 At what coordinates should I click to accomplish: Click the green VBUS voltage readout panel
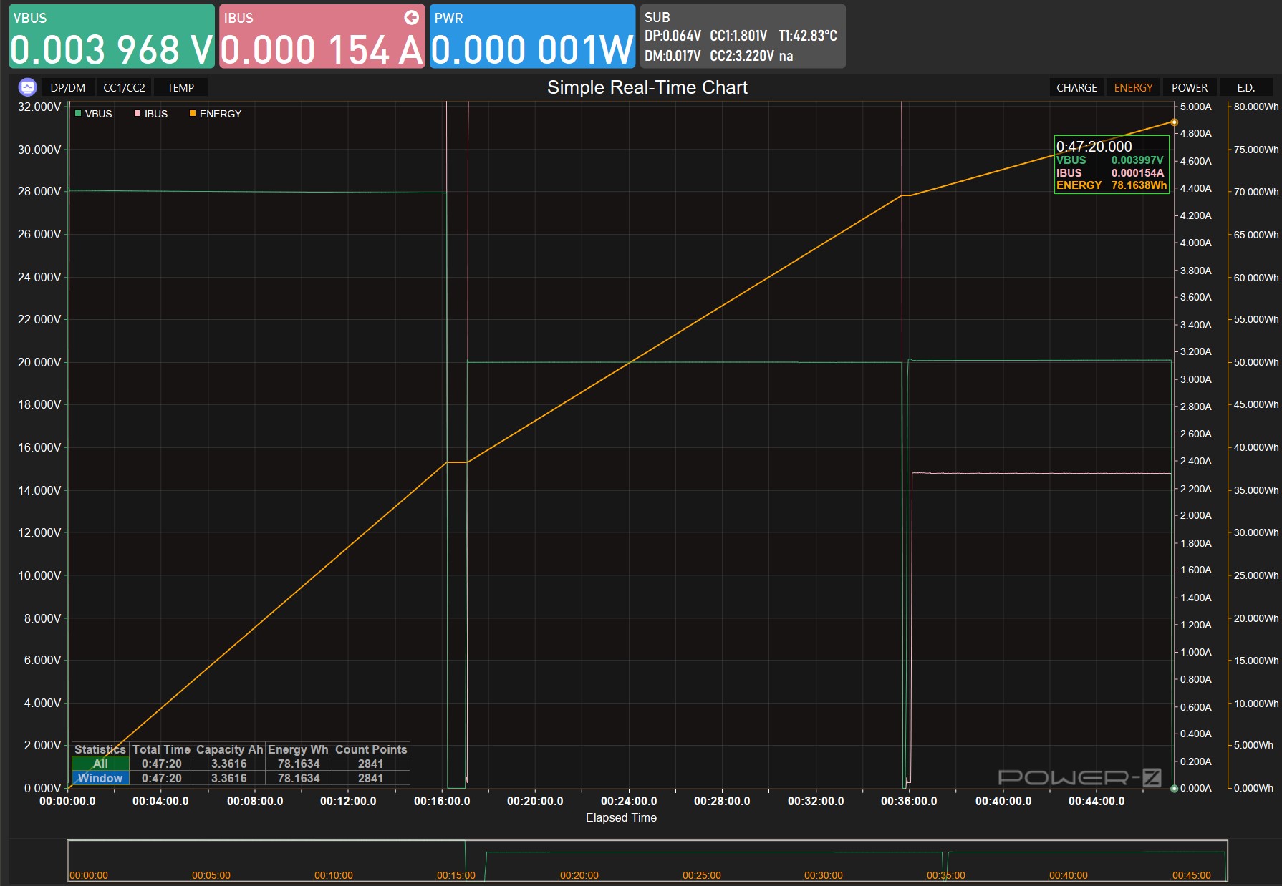[x=112, y=37]
